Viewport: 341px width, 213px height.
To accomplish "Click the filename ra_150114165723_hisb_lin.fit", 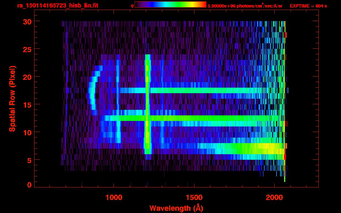I will tap(57, 6).
